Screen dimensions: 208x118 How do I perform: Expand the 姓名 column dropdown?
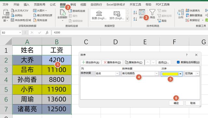(x=117, y=73)
